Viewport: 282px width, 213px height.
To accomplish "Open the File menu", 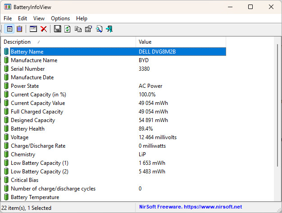I will pyautogui.click(x=8, y=18).
